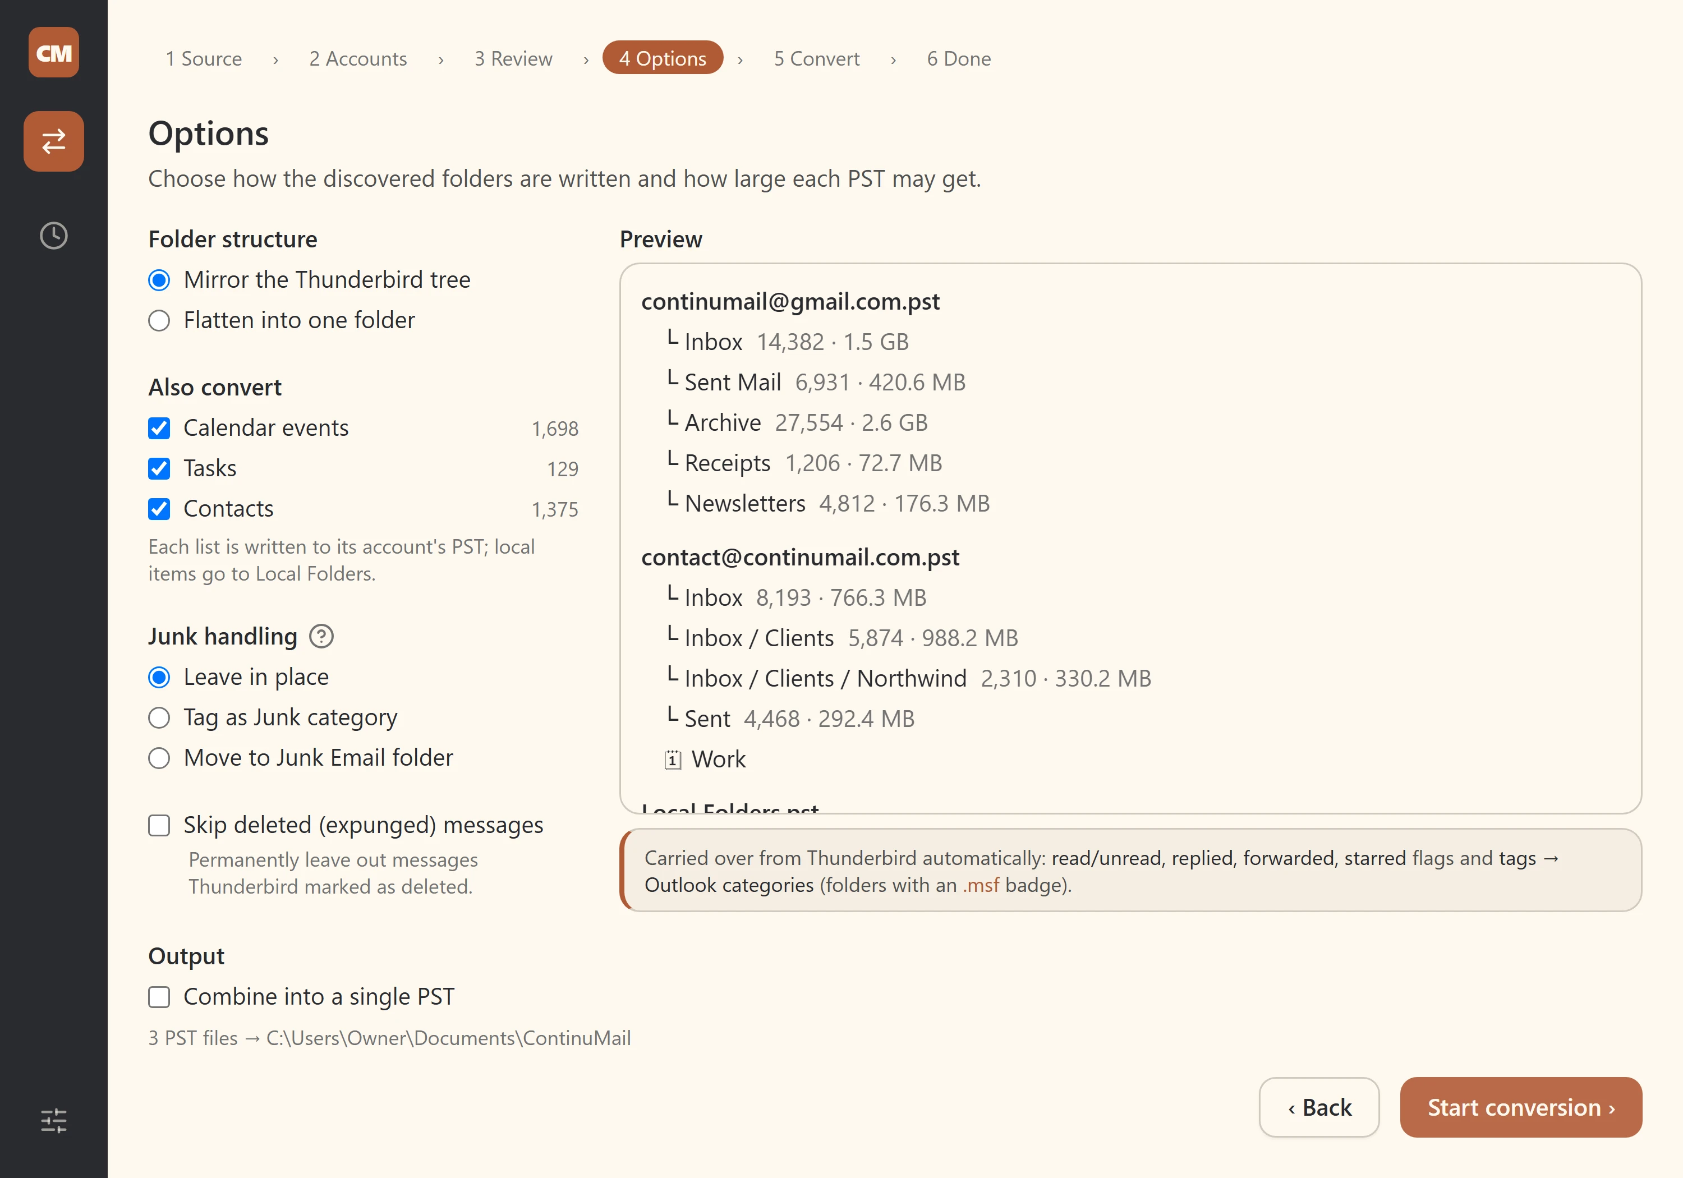1683x1178 pixels.
Task: Uncheck the Tasks checkbox
Action: (159, 468)
